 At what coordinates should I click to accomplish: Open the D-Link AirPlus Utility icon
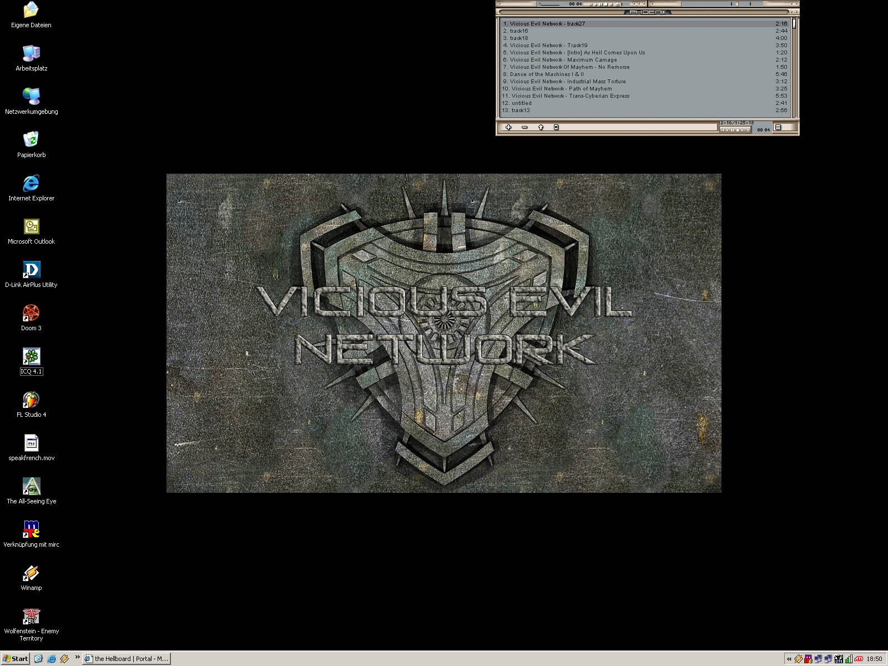point(31,271)
